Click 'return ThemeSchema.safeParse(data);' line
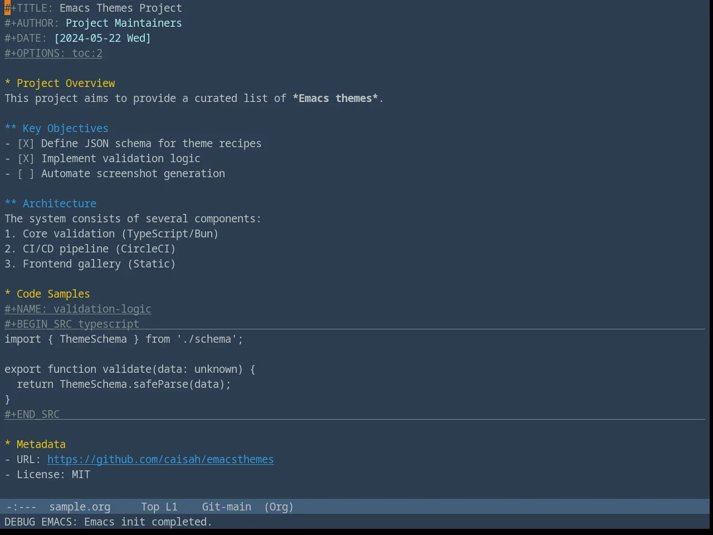Viewport: 713px width, 535px height. [x=124, y=384]
